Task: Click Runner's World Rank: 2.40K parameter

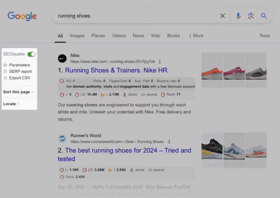Action: [73, 177]
